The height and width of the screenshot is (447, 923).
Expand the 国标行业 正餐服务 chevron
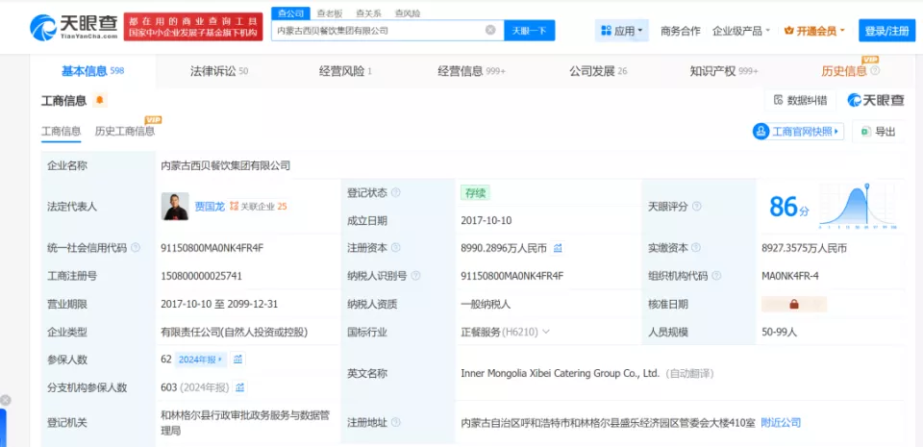coord(546,332)
